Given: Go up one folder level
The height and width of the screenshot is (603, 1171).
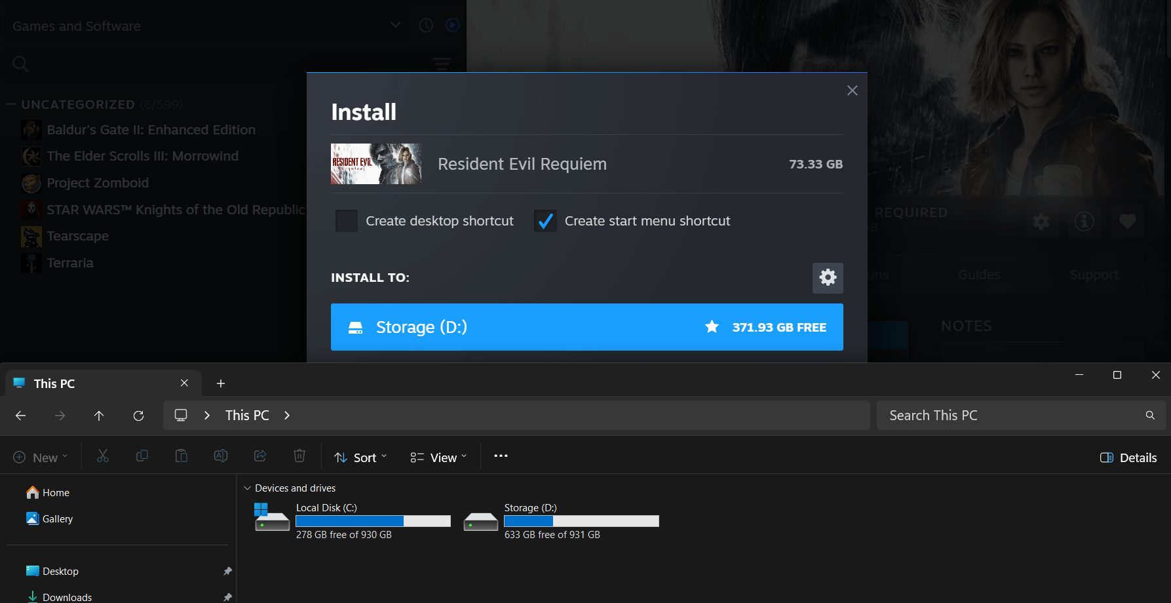Looking at the screenshot, I should [x=99, y=416].
